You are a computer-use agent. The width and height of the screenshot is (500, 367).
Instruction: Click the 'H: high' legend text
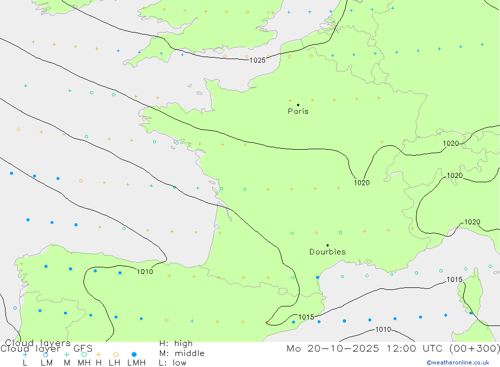click(176, 343)
